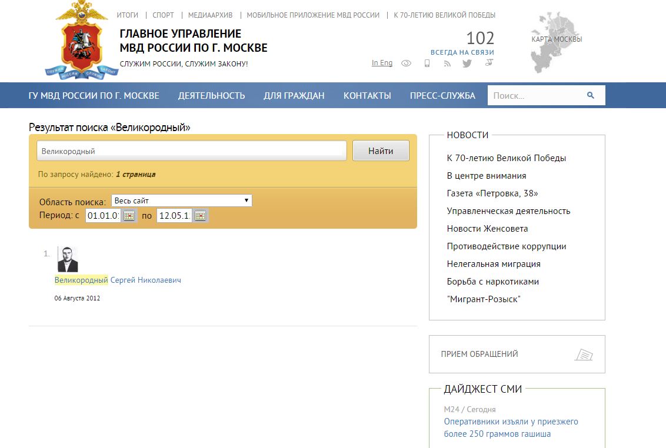The image size is (666, 448).
Task: Open В центре внимания news link
Action: pyautogui.click(x=487, y=176)
